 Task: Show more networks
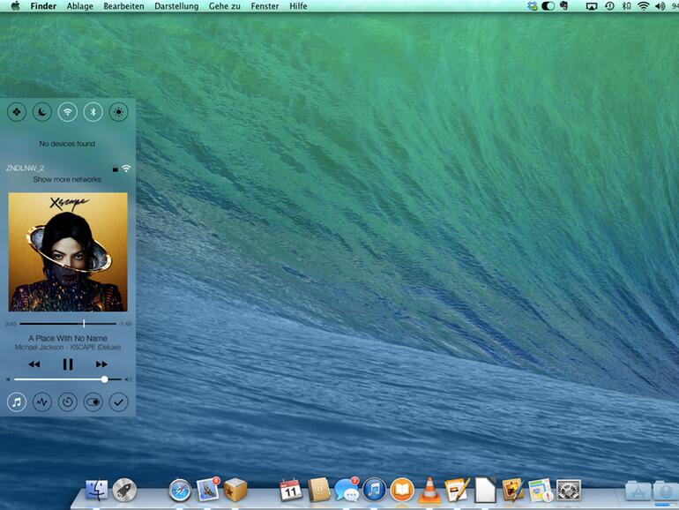tap(67, 179)
